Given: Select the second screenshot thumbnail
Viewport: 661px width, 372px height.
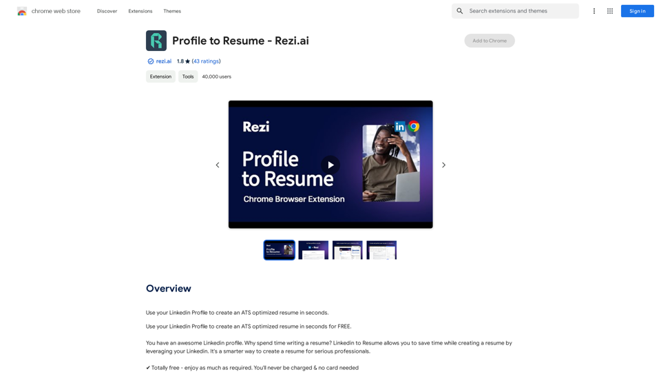Looking at the screenshot, I should 313,250.
